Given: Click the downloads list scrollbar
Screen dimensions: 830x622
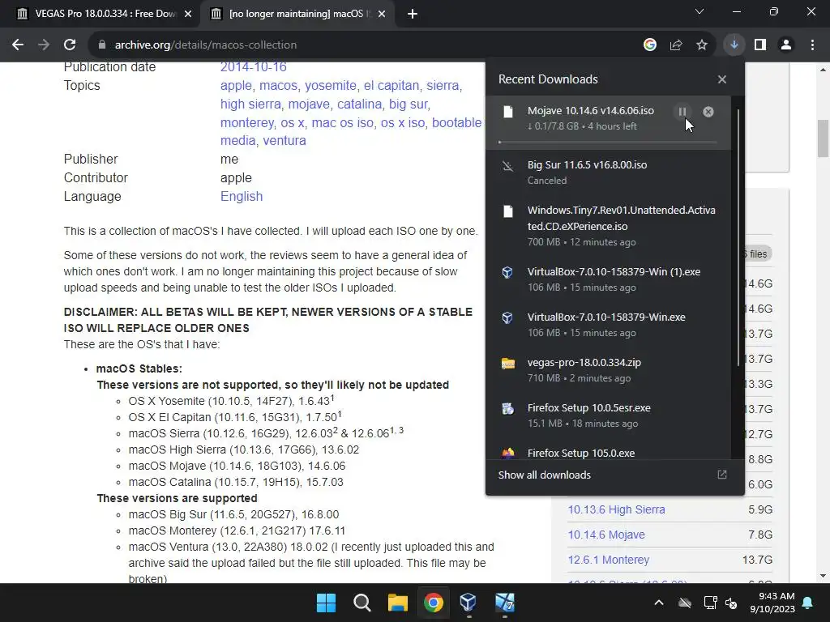Looking at the screenshot, I should pos(738,238).
